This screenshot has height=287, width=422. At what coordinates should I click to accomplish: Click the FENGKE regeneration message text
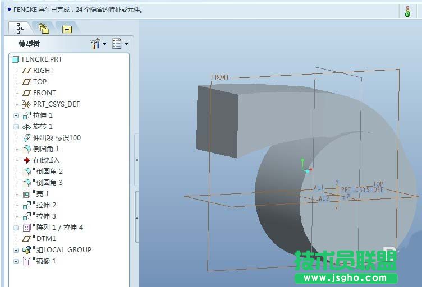pyautogui.click(x=78, y=10)
